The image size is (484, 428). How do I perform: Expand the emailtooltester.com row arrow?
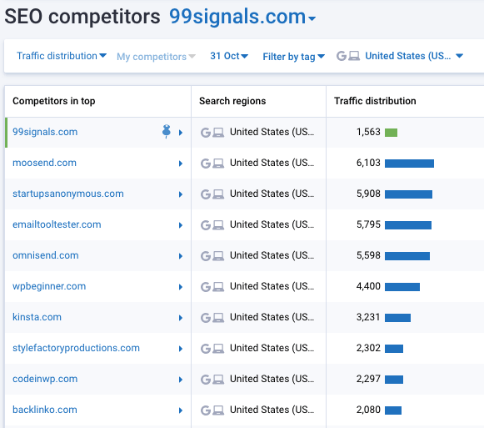click(181, 225)
